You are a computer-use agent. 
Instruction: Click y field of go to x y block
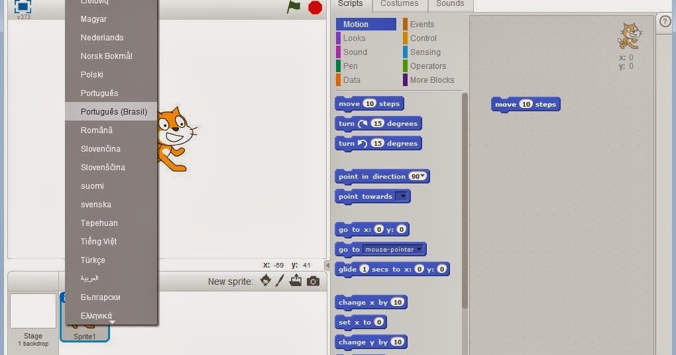click(401, 229)
